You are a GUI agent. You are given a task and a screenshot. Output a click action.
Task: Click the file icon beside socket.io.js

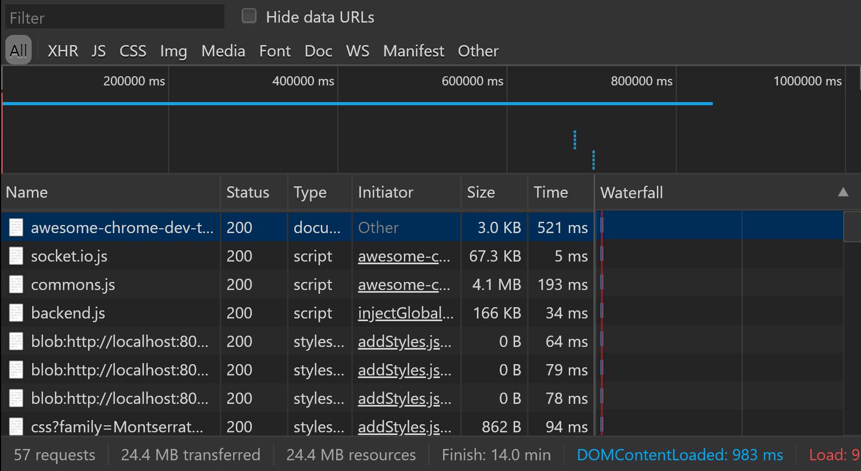[16, 256]
